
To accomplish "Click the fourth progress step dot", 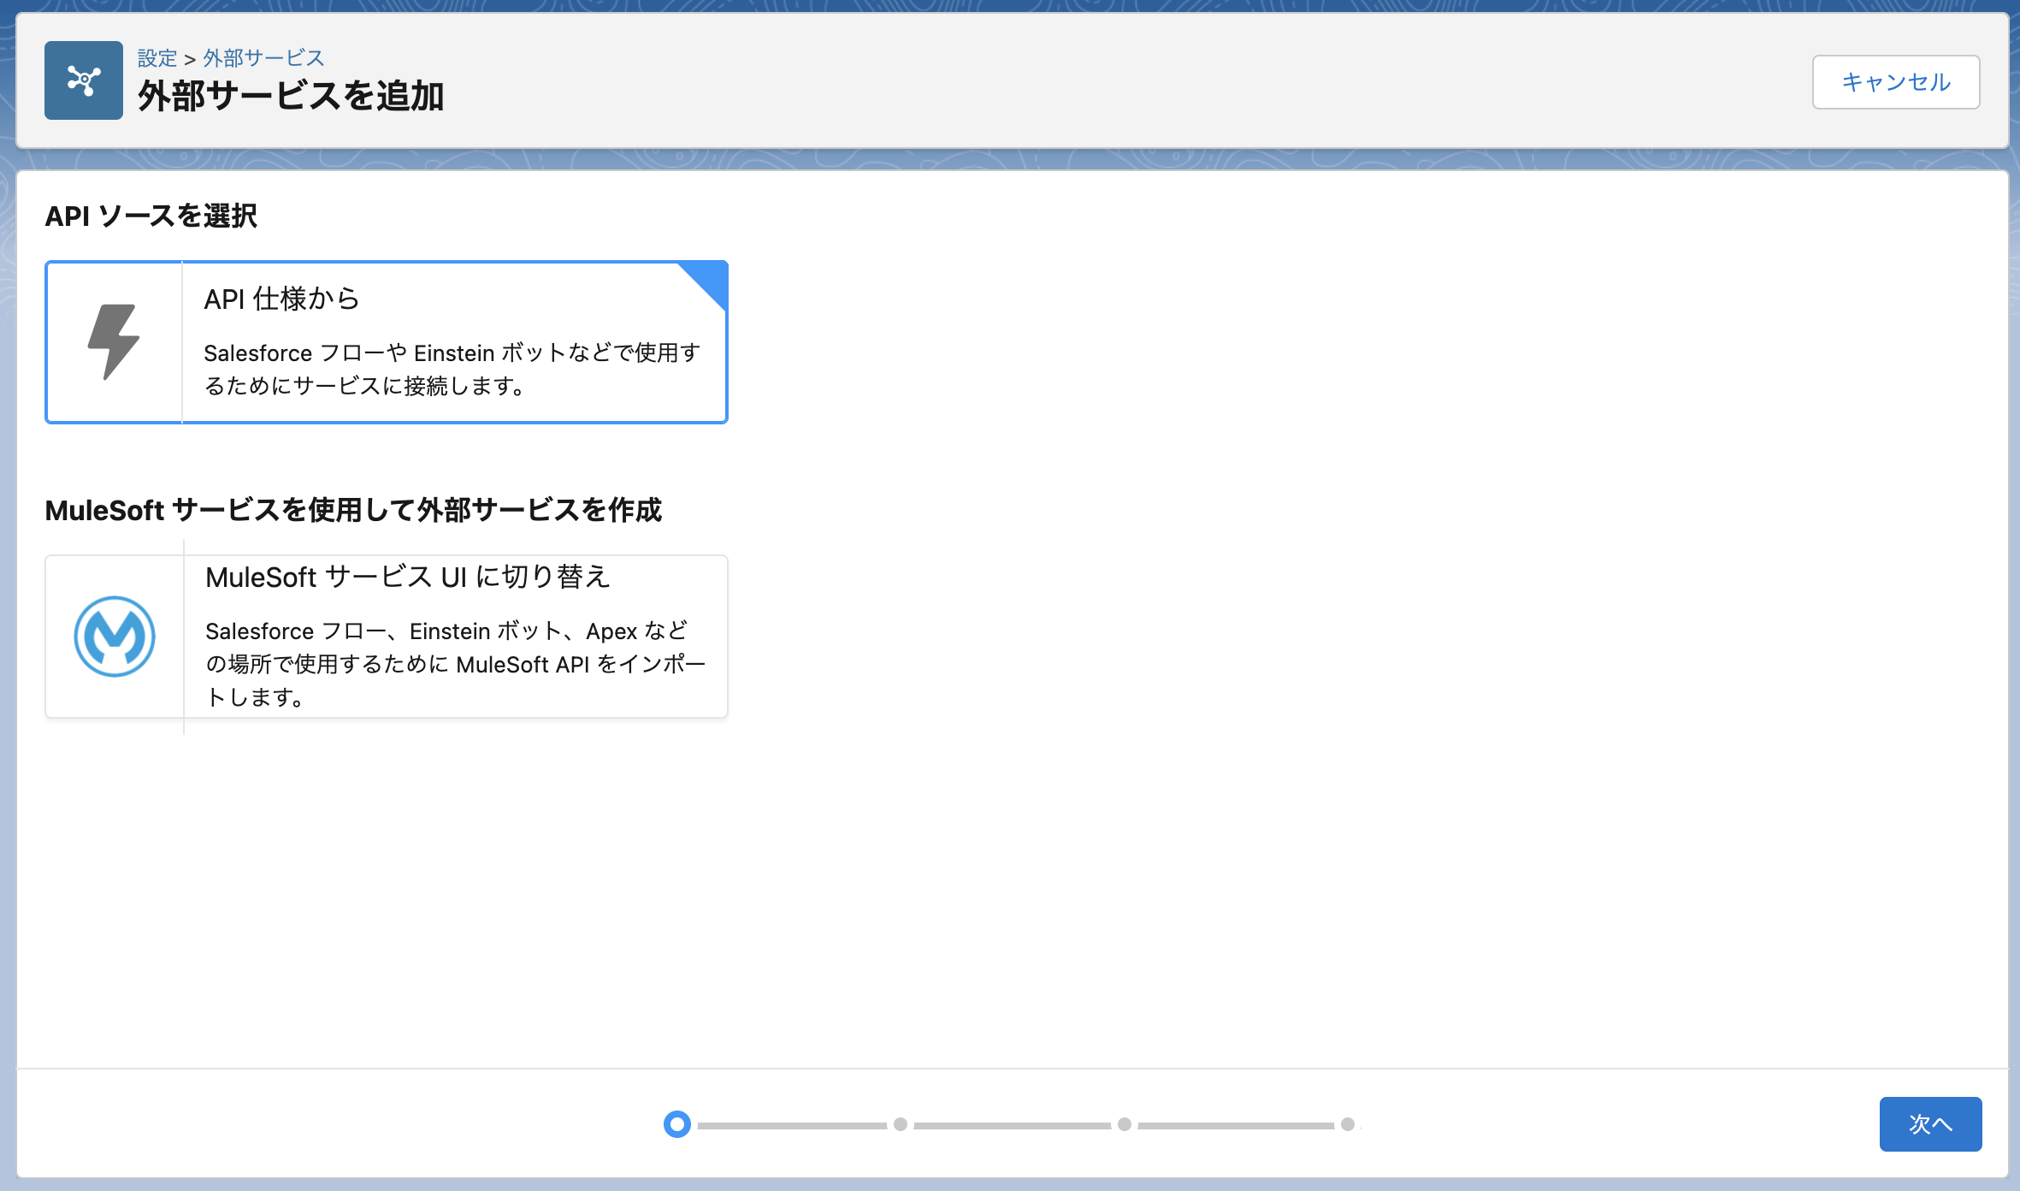I will 1348,1124.
